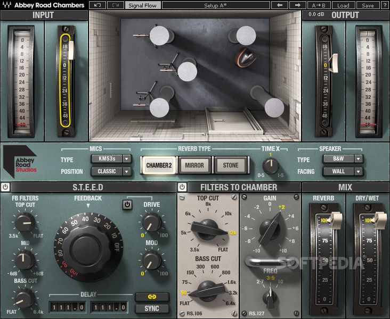Click the Waves logo icon
390x319 pixels.
coord(7,5)
